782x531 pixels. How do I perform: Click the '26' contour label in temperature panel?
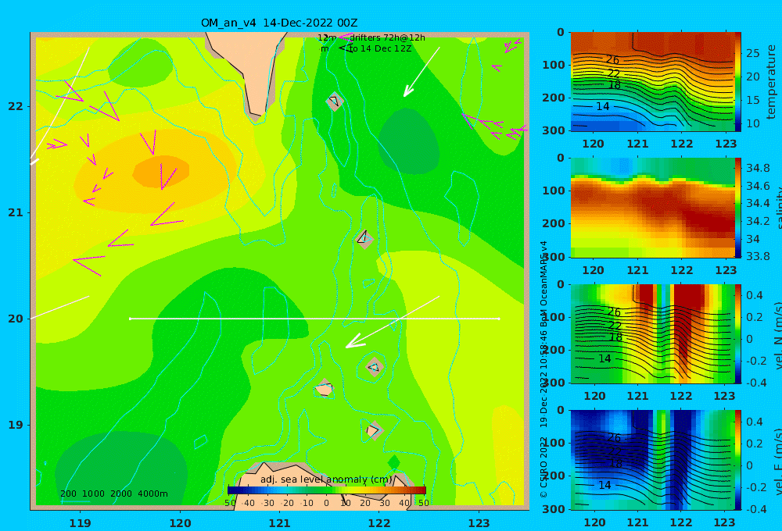coord(612,60)
